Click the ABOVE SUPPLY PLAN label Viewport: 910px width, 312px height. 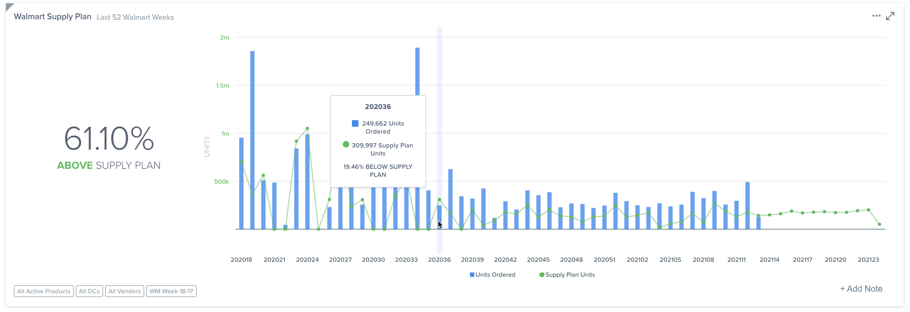pos(109,166)
